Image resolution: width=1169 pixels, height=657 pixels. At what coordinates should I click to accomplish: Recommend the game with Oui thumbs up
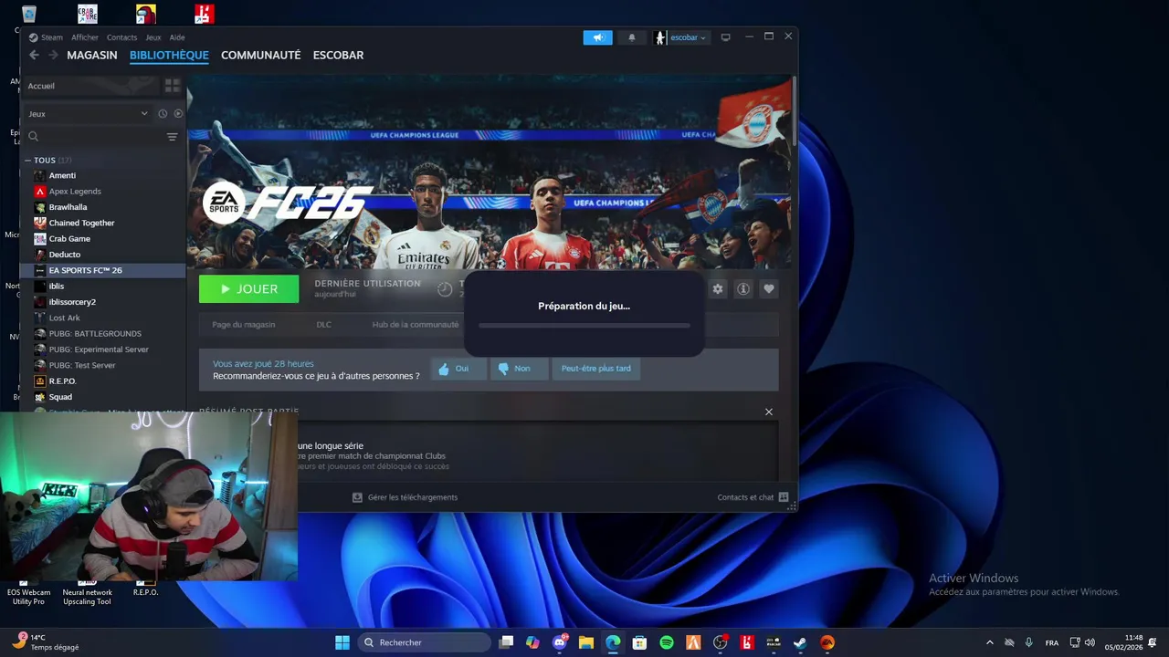tap(458, 369)
